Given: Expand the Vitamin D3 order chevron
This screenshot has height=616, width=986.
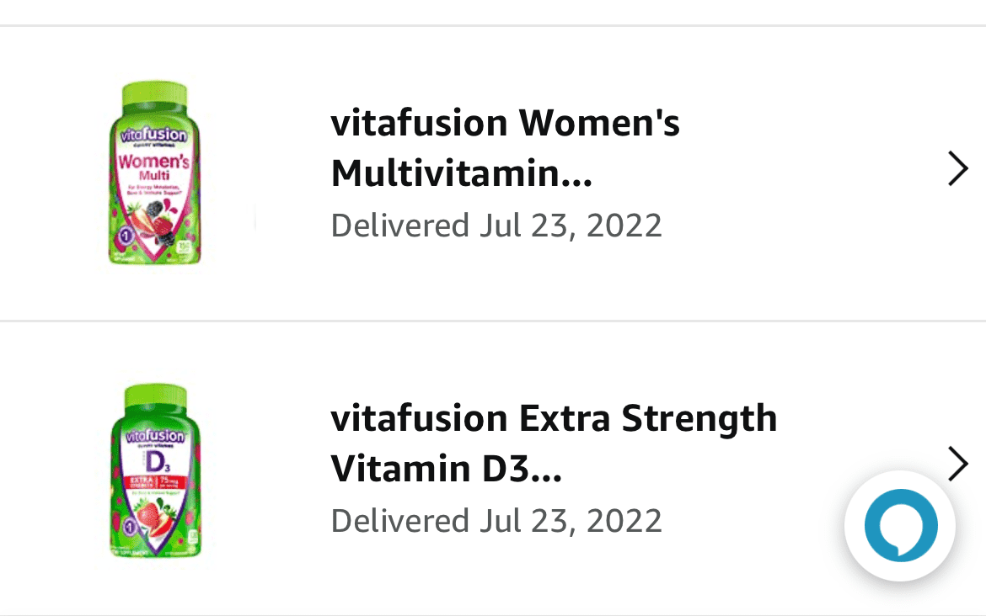Looking at the screenshot, I should pos(957,464).
